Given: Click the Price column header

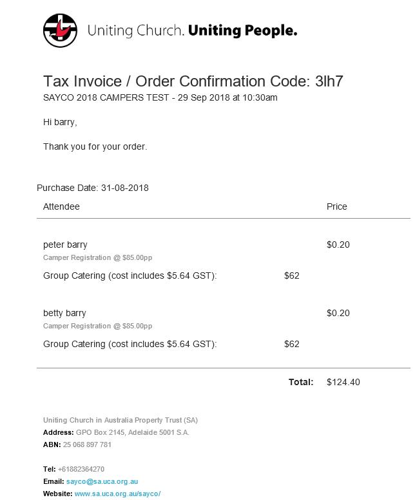Looking at the screenshot, I should (336, 206).
